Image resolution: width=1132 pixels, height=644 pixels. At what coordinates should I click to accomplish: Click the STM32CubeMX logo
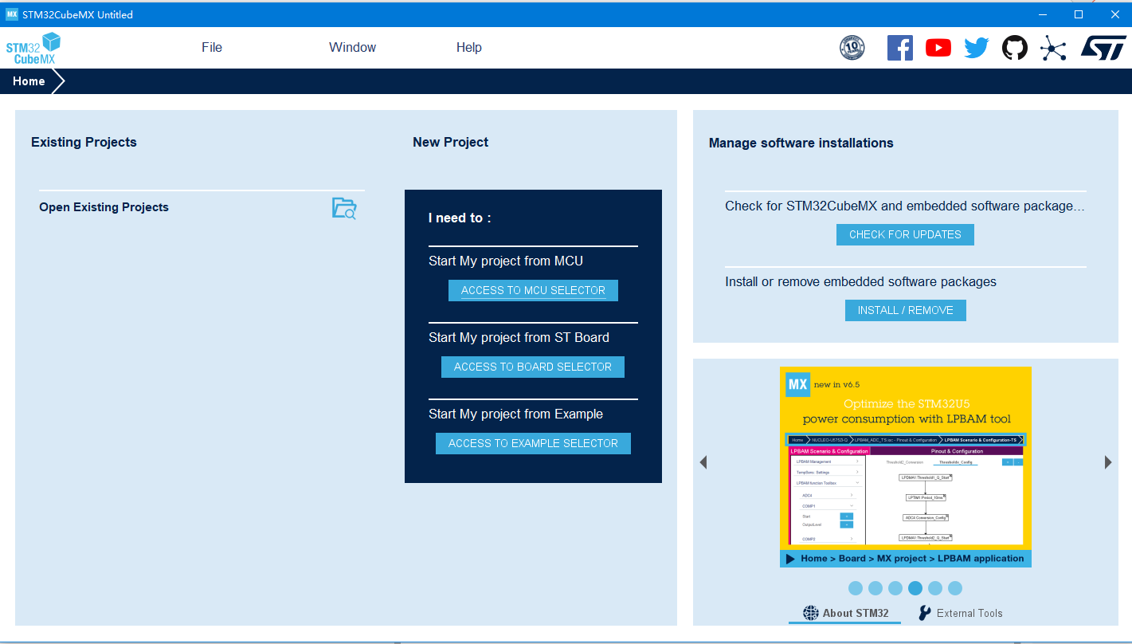(x=33, y=49)
